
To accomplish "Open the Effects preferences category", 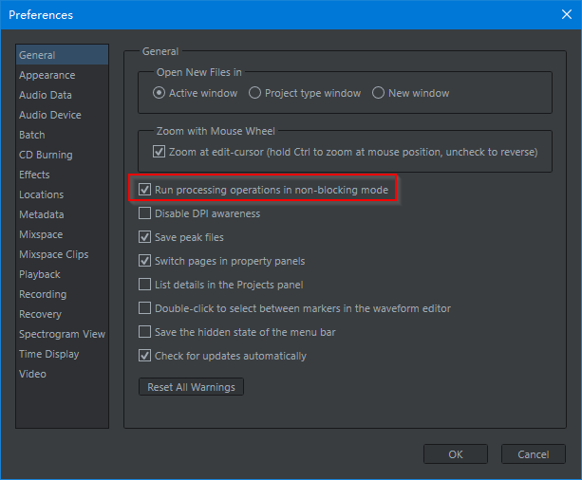I will [34, 175].
